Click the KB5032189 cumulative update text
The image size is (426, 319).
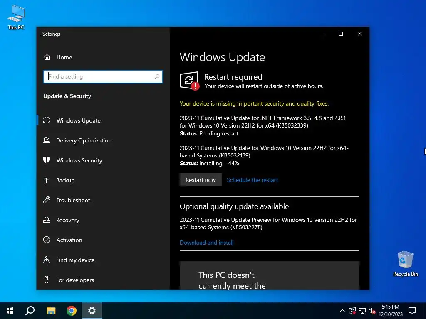(x=264, y=152)
